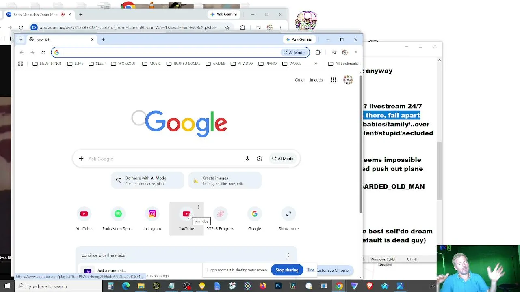Viewport: 520px width, 292px height.
Task: Close the Zoom Meeting tab in back window
Action: pos(70,15)
